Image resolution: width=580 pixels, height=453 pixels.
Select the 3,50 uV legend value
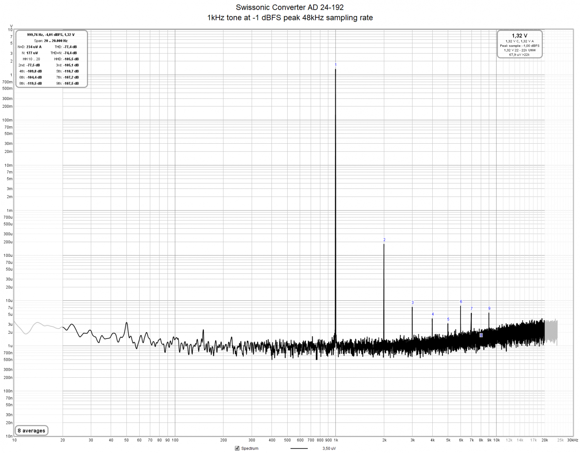(329, 448)
